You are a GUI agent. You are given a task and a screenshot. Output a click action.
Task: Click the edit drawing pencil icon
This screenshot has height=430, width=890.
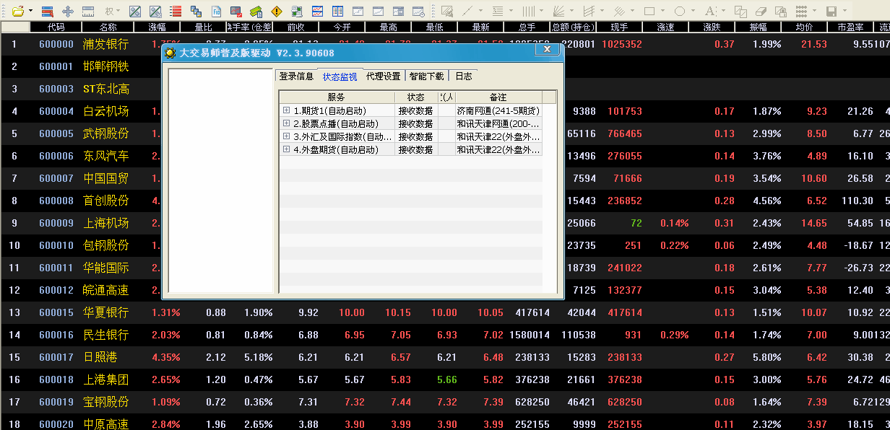(448, 12)
